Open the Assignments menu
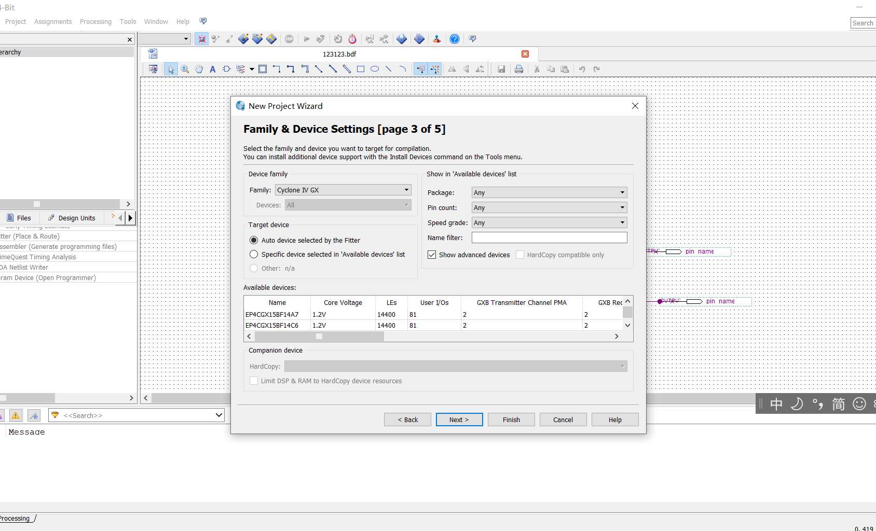This screenshot has width=876, height=531. click(x=53, y=22)
